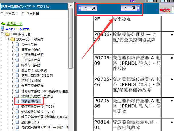Select the 100—00 一般信息 folder icon

point(13,39)
